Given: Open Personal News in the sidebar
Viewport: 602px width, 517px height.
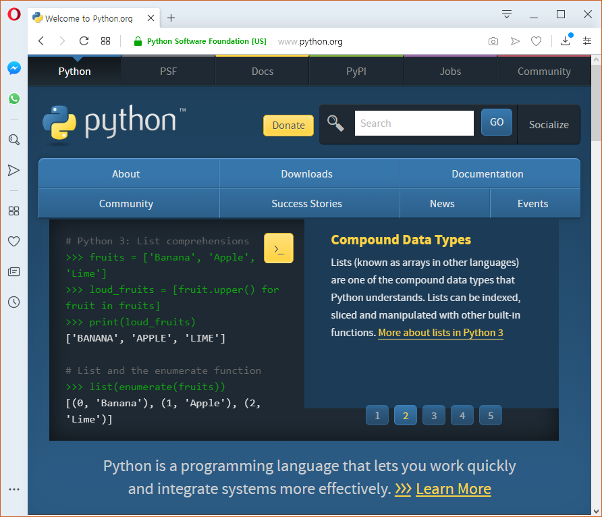Looking at the screenshot, I should pos(13,272).
